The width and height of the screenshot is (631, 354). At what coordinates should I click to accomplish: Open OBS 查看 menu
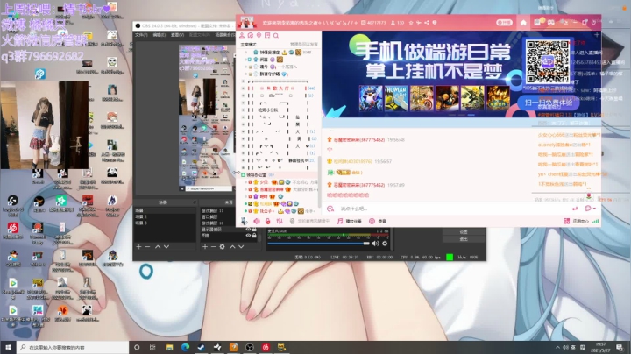coord(177,35)
